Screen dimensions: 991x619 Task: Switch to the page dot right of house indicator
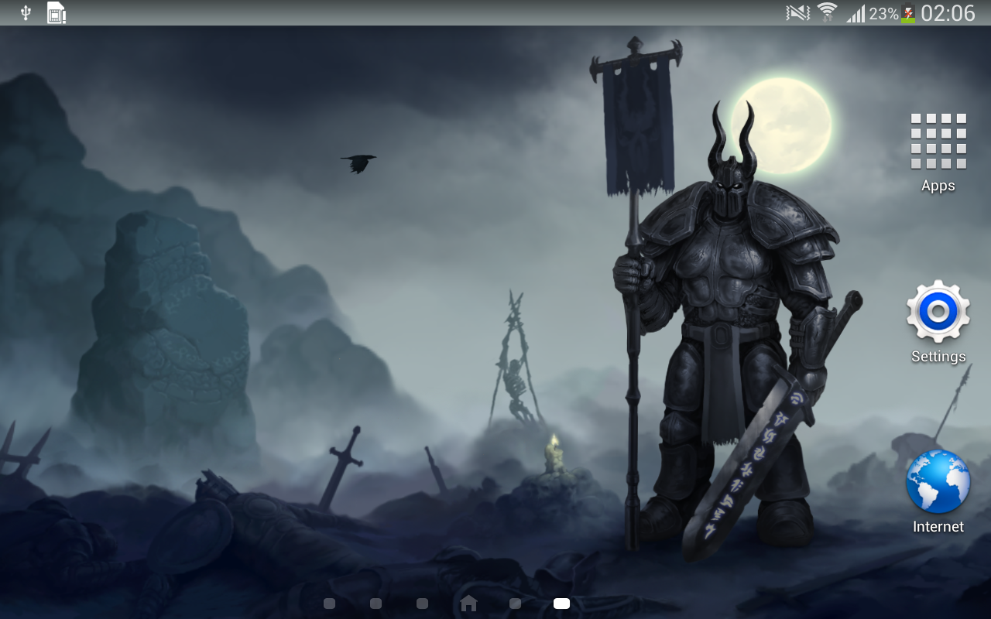(x=515, y=604)
